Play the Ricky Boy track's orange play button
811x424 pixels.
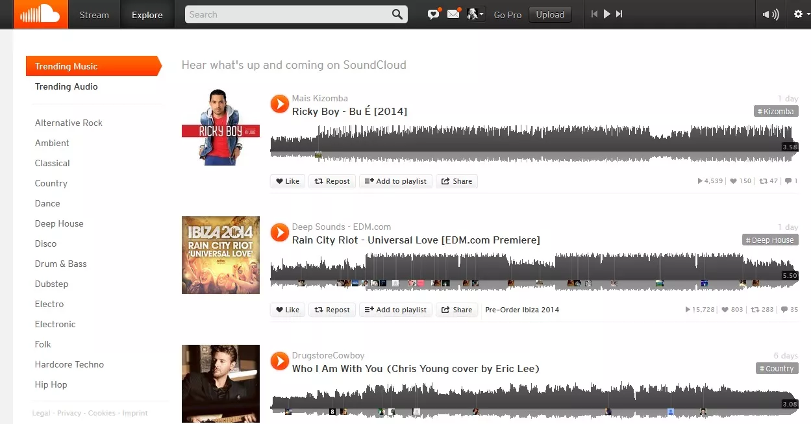[279, 103]
